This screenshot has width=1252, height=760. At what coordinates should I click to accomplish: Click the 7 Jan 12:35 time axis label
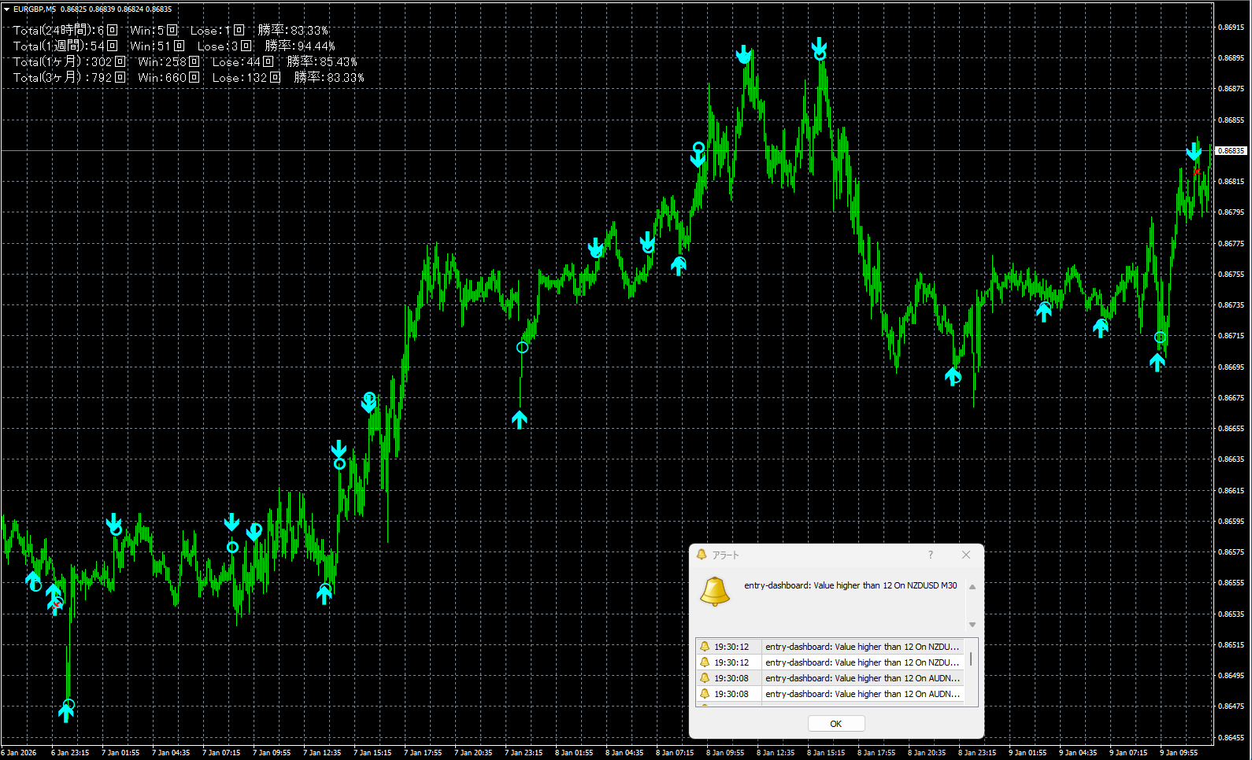point(322,753)
